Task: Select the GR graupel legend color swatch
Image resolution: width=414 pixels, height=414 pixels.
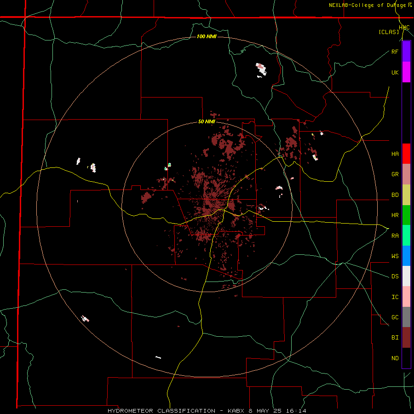Action: (x=406, y=174)
